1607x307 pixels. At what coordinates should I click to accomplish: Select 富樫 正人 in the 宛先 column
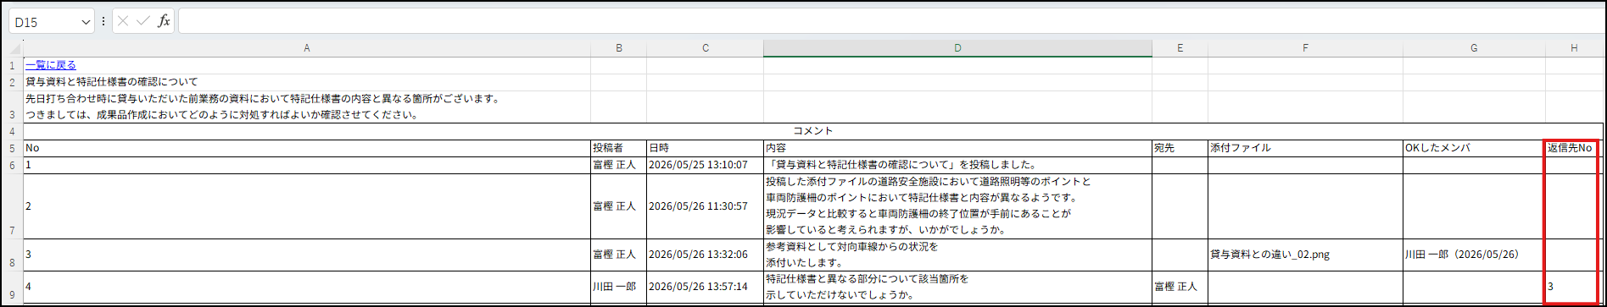tap(1180, 287)
